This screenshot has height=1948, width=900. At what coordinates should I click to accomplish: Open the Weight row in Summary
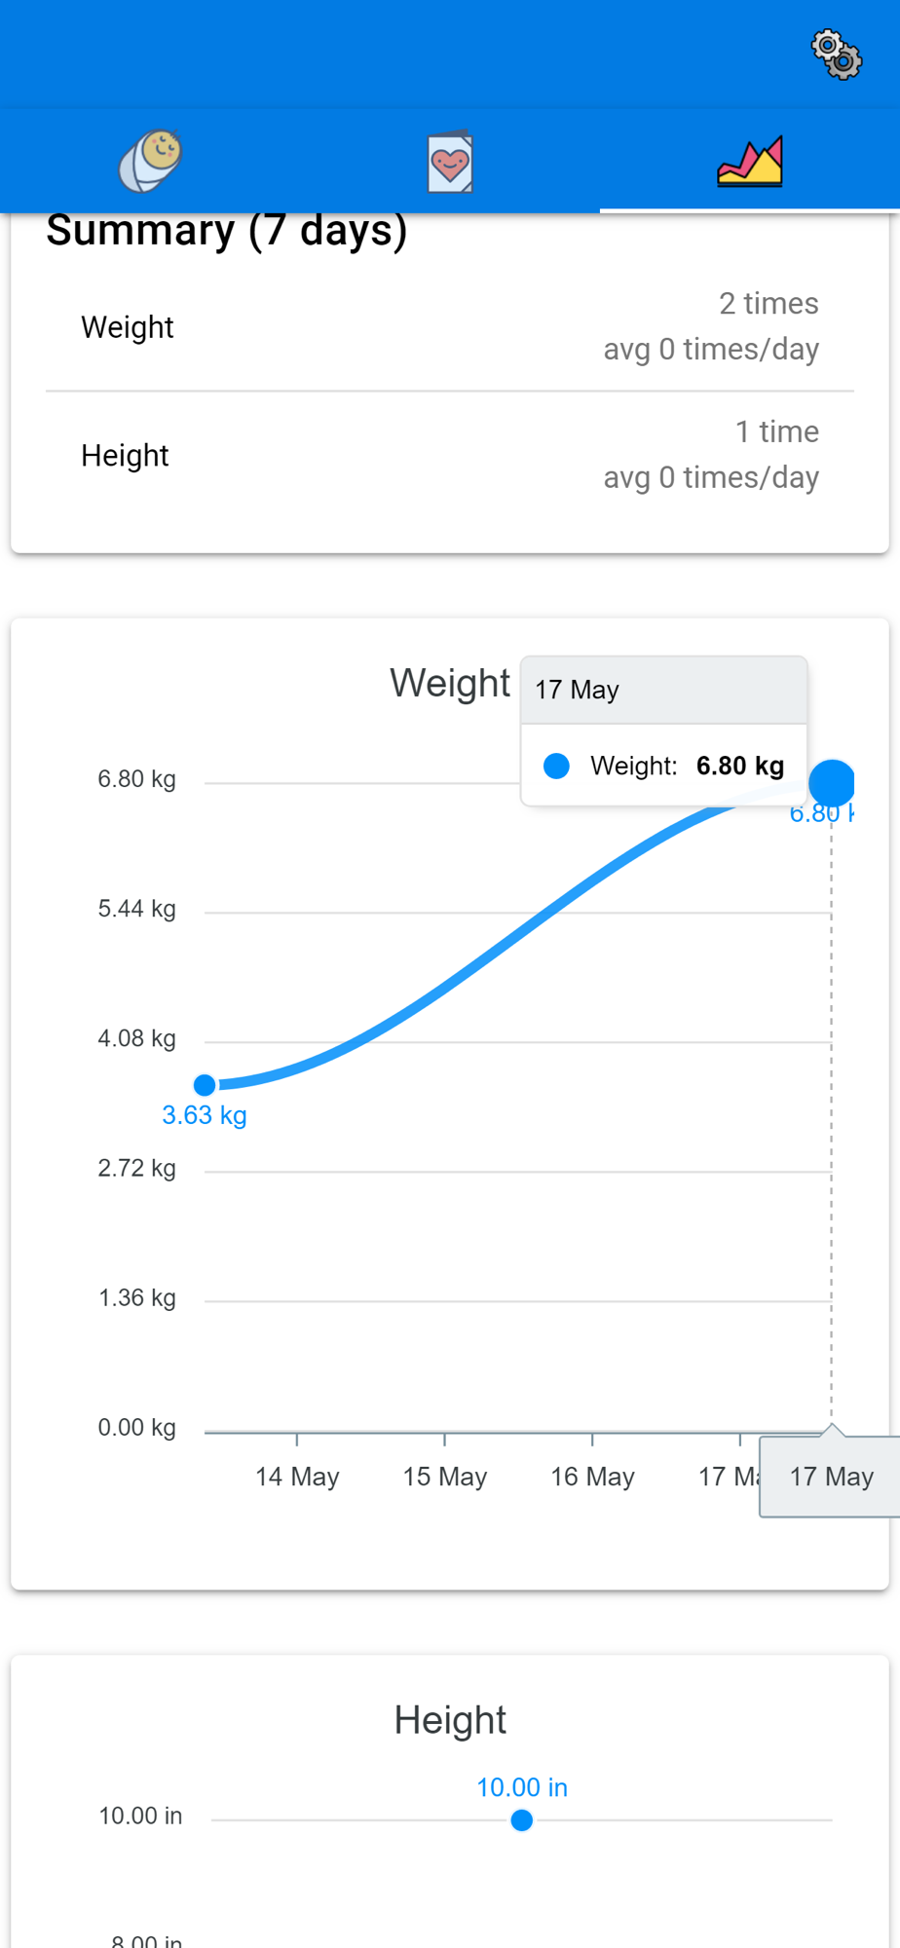(x=450, y=327)
